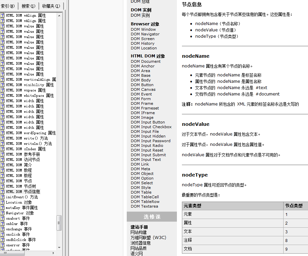Click the topic icon beside 'HTML DOM write() 方法'

click(2, 138)
